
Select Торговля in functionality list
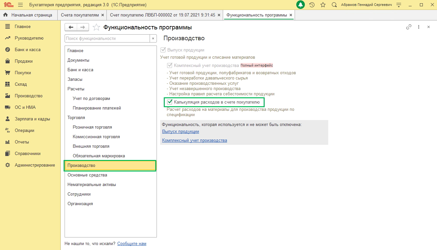coord(110,117)
